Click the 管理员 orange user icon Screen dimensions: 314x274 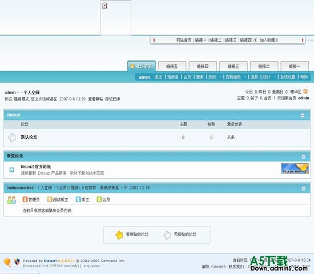pyautogui.click(x=25, y=199)
